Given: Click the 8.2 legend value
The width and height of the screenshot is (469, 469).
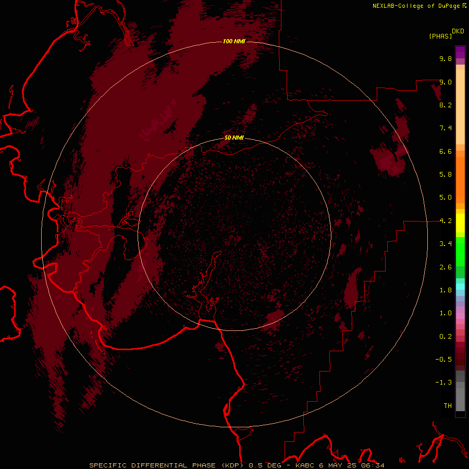Looking at the screenshot, I should click(x=446, y=105).
